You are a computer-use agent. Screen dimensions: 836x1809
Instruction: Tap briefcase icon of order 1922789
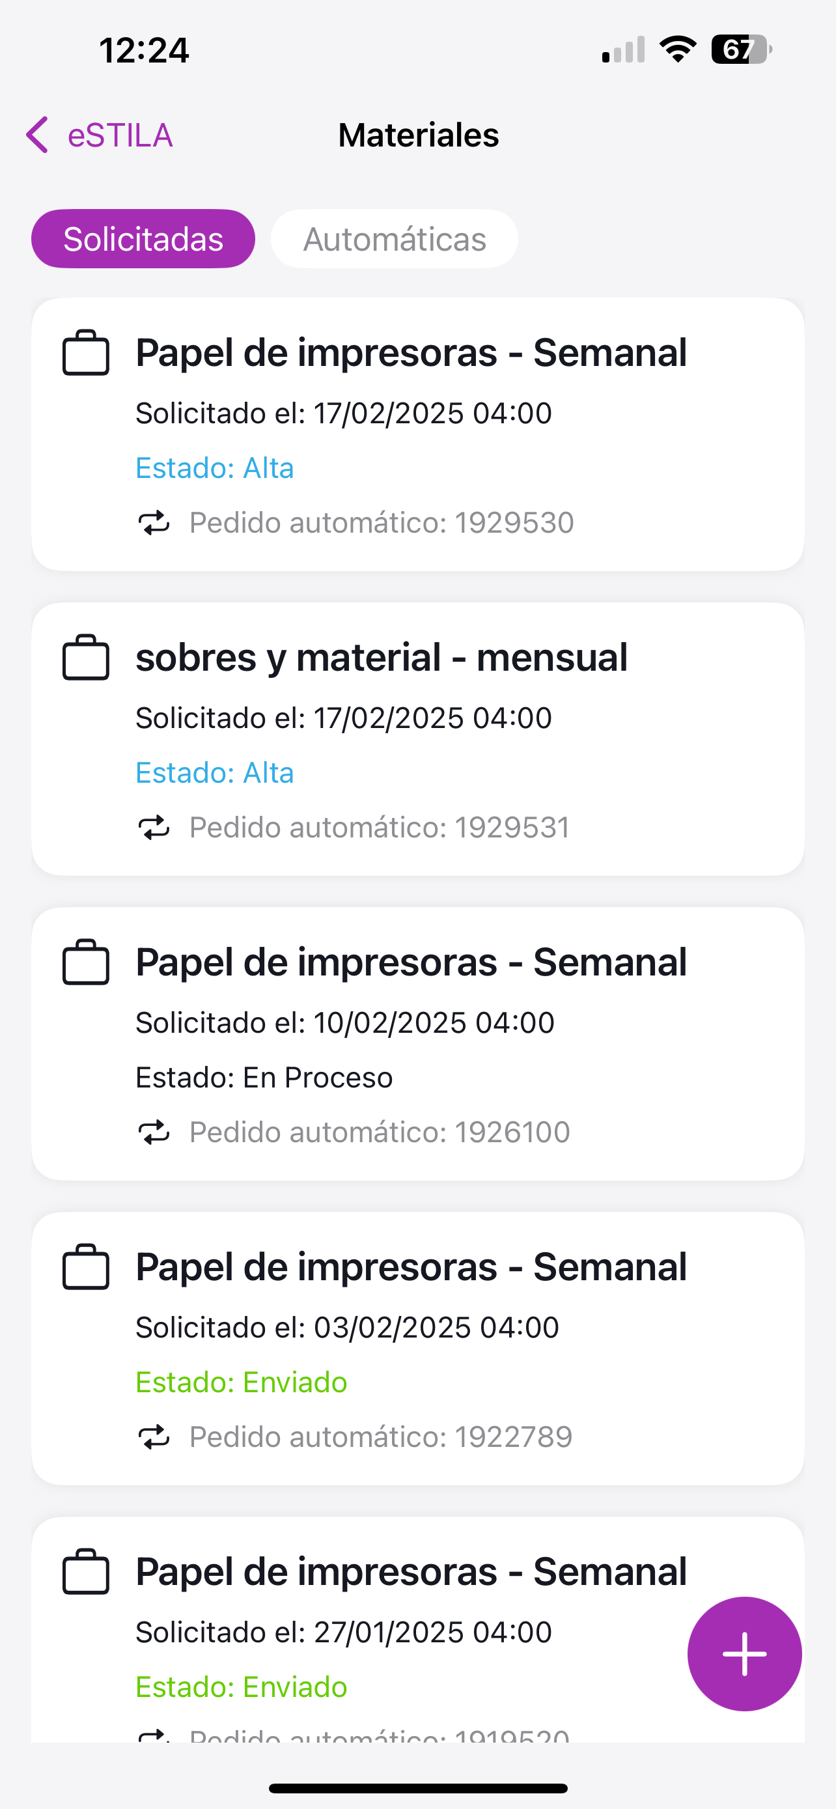pyautogui.click(x=87, y=1267)
